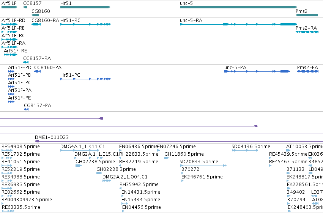This screenshot has width=323, height=213.
Task: Select the Pms2 gene bar
Action: coord(307,15)
